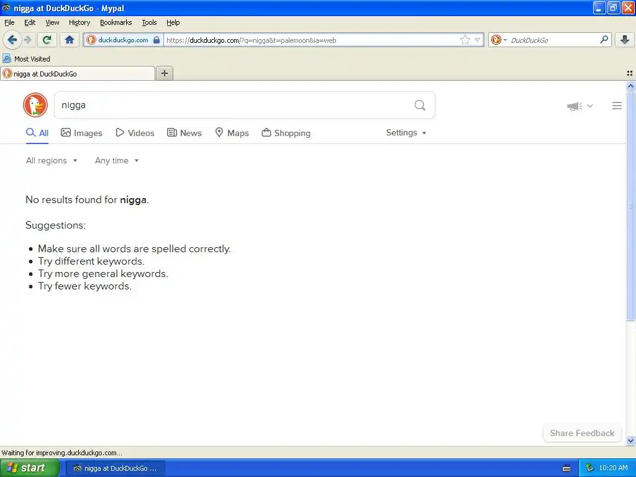Click 'Try more general keywords.' text
This screenshot has width=636, height=477.
[x=103, y=274]
